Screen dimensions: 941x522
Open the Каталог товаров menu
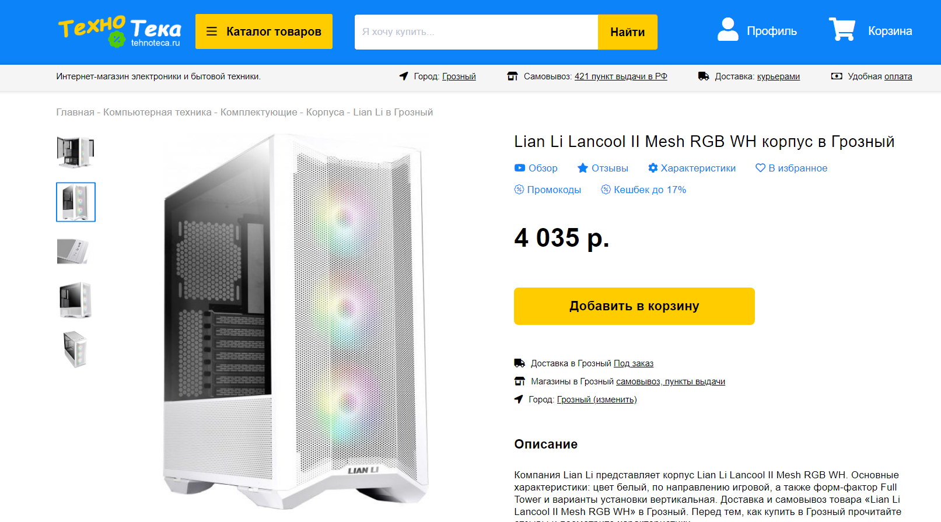point(264,31)
